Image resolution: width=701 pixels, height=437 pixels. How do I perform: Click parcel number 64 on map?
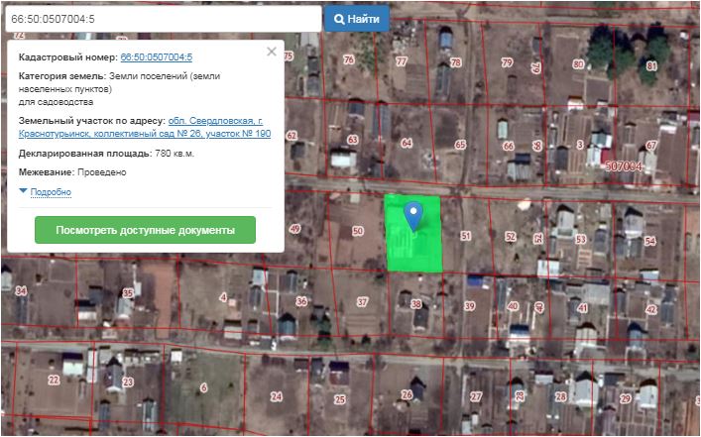[406, 144]
